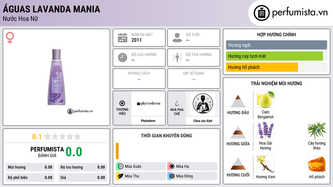Click the THỜI GIAN KHUYÊN DÙNG heading
Image resolution: width=333 pixels, height=187 pixels.
coord(166,135)
